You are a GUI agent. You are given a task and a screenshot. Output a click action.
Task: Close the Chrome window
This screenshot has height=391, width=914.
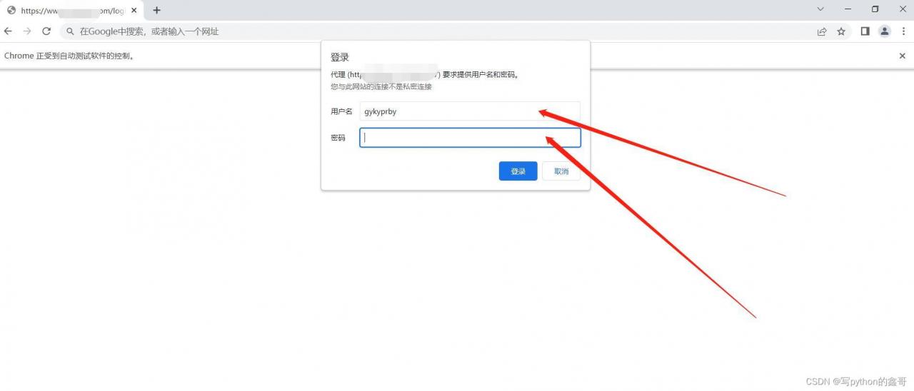(x=902, y=9)
